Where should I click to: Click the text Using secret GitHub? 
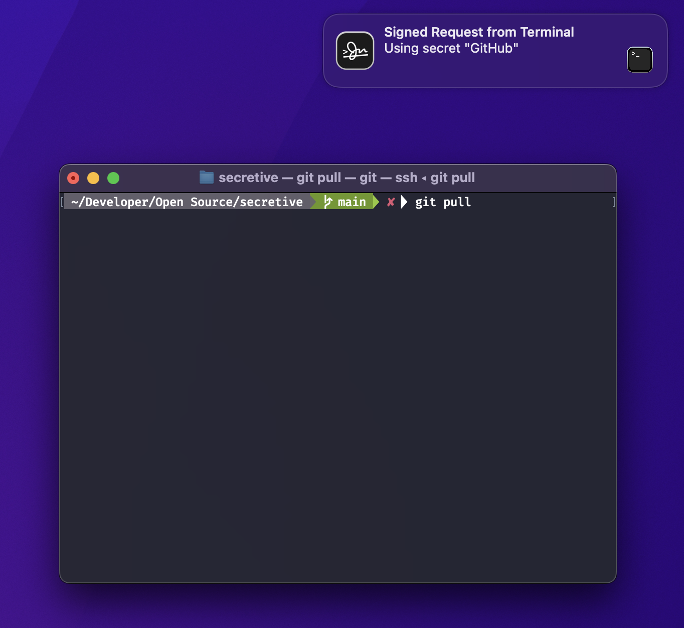click(451, 48)
